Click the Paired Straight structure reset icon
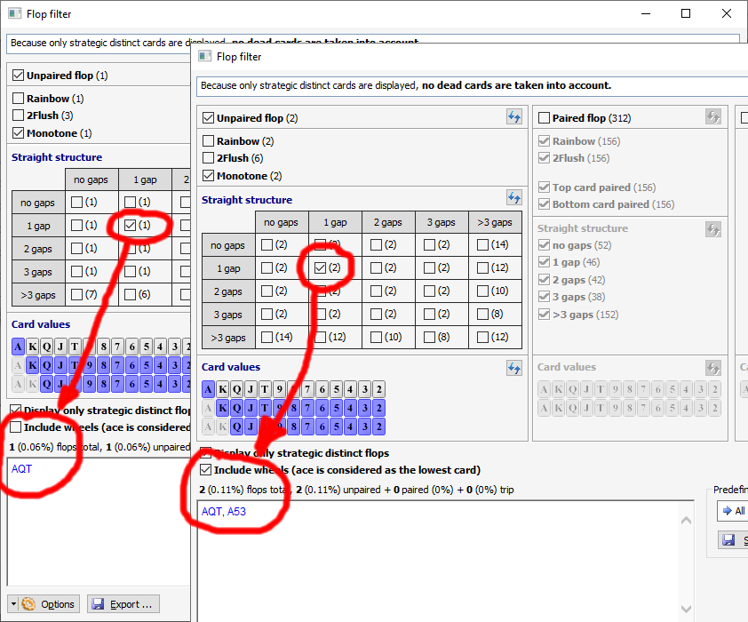Viewport: 748px width, 622px height. pyautogui.click(x=713, y=229)
